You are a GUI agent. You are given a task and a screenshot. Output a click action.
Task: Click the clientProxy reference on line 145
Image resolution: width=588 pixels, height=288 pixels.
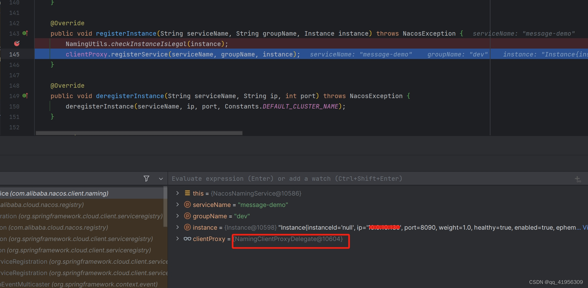coord(86,54)
